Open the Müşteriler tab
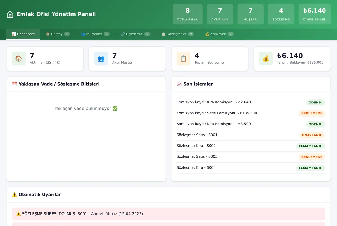Screen dimensions: 337x226 95,34
